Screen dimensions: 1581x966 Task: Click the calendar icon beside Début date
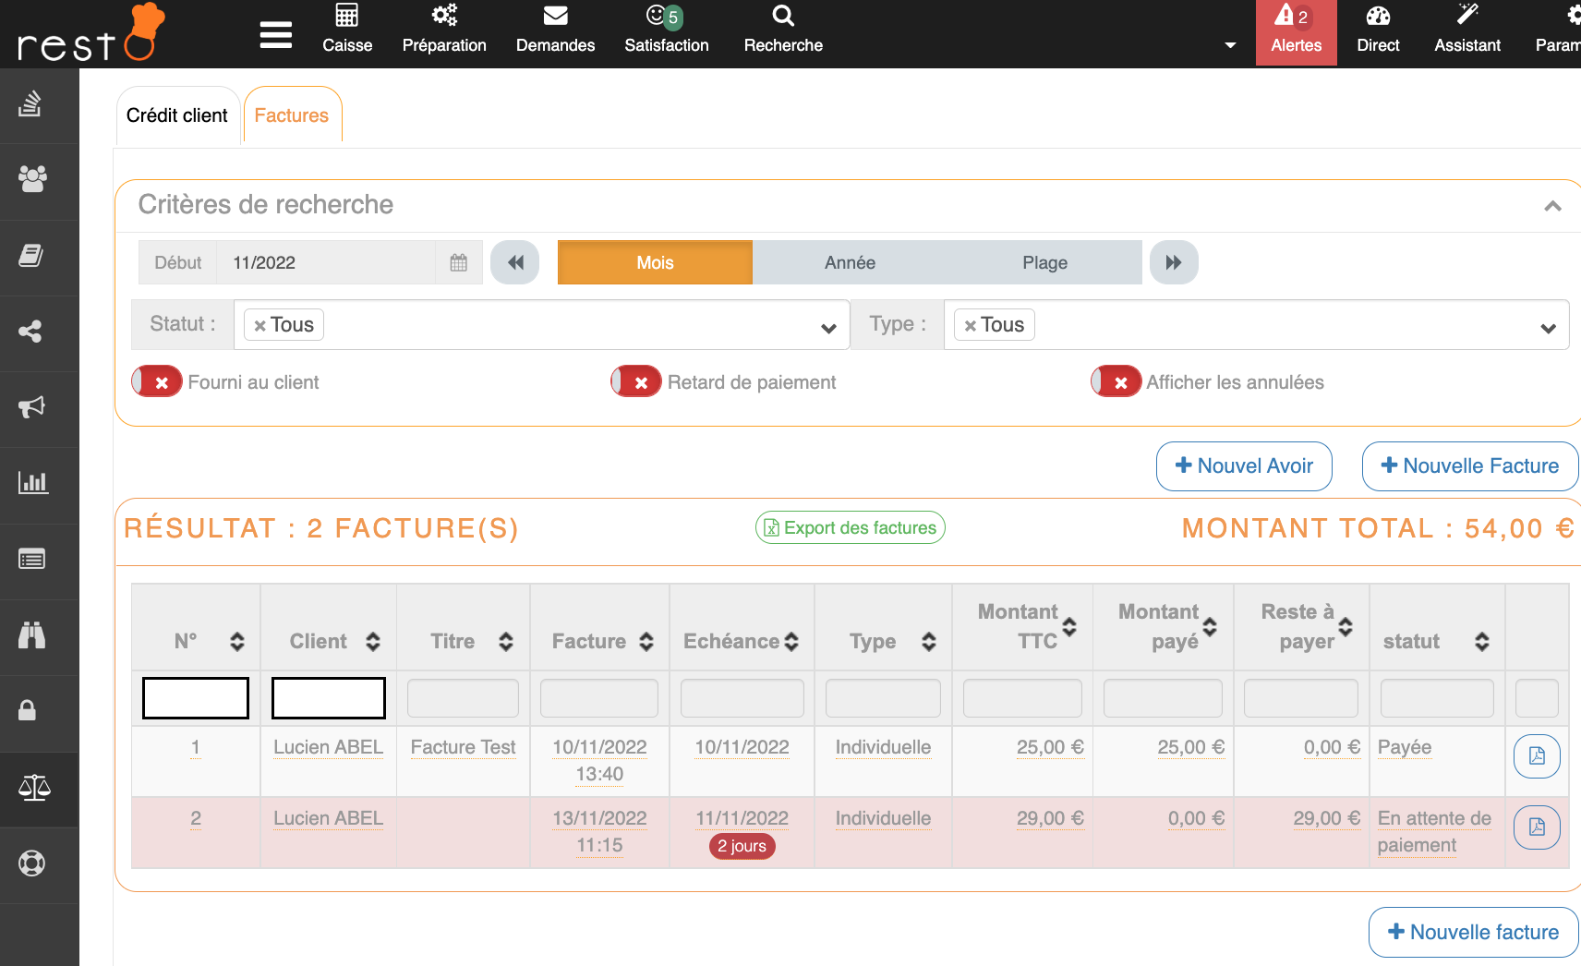point(458,263)
